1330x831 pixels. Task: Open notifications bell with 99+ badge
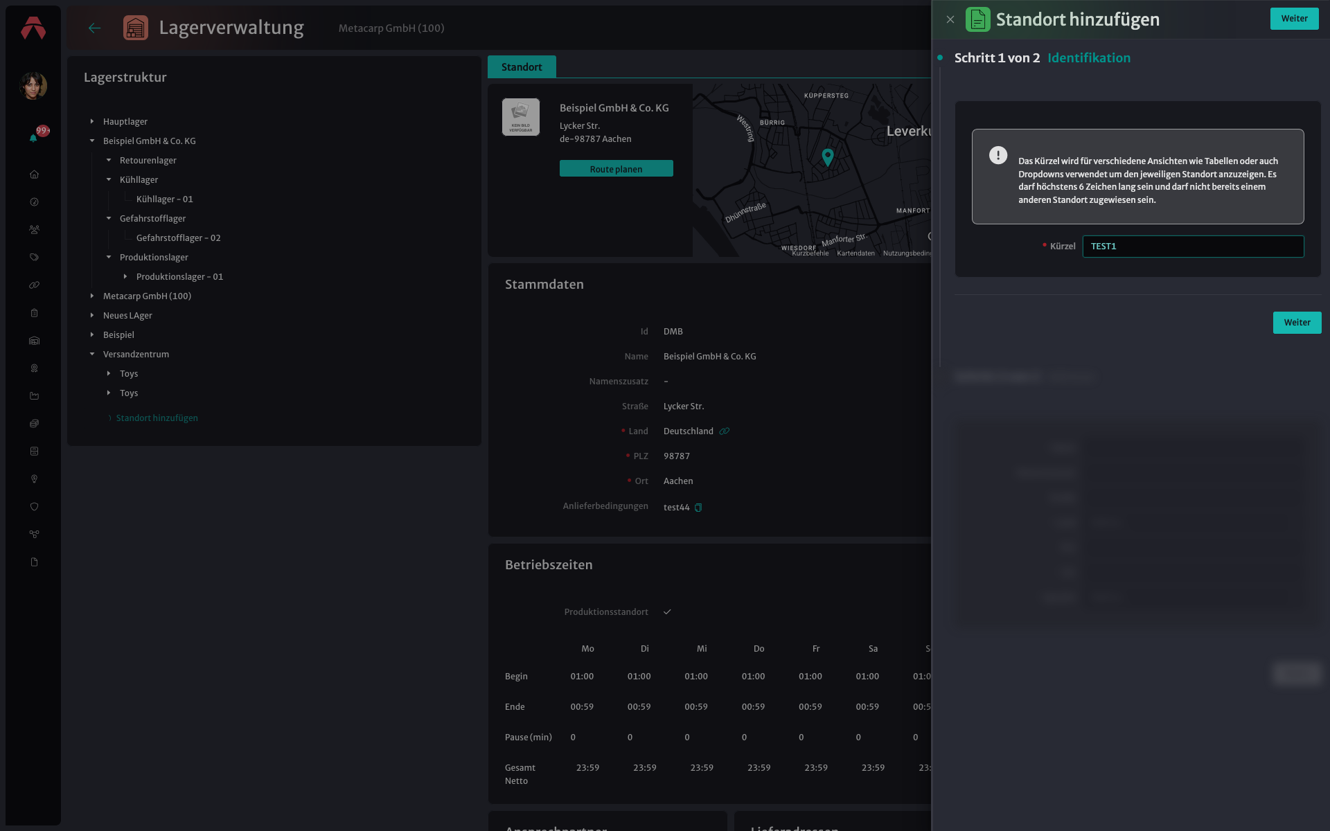[x=33, y=138]
